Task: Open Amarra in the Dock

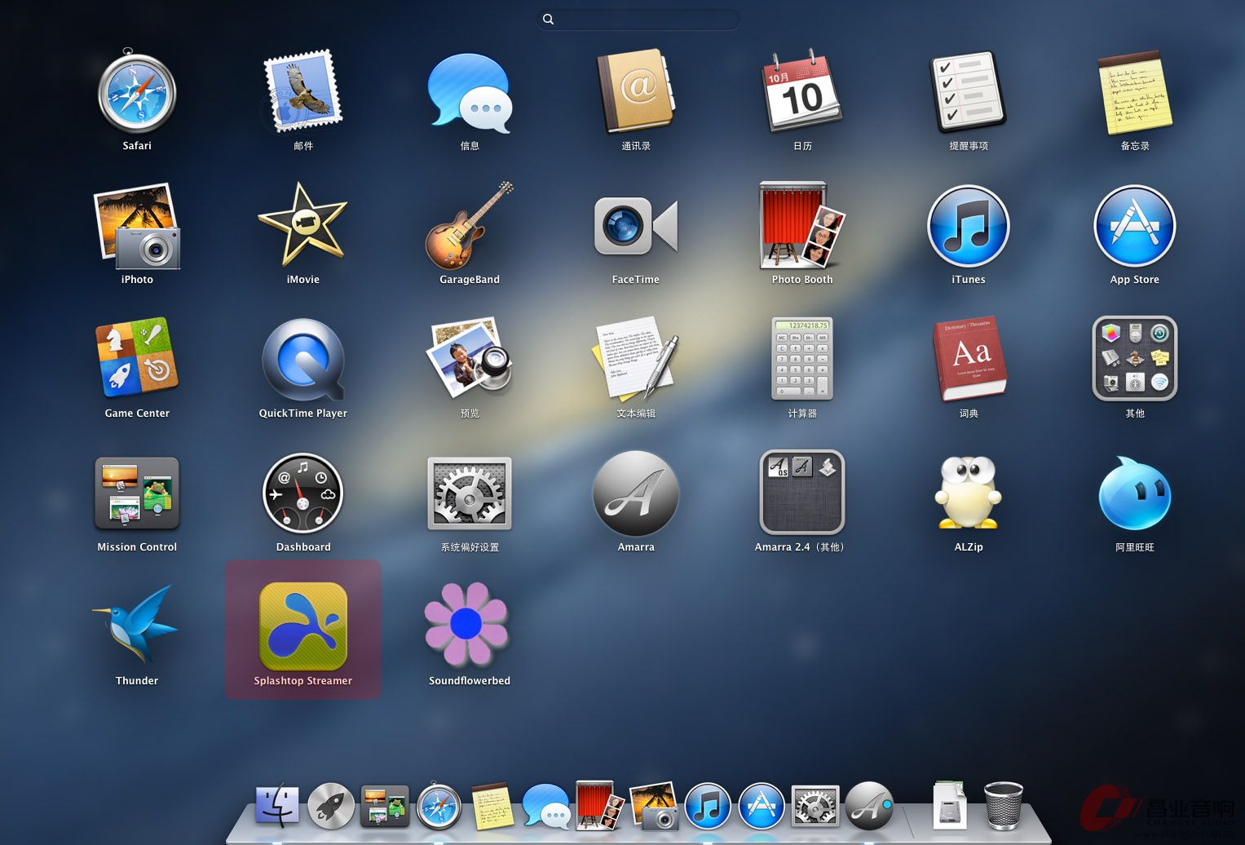Action: pyautogui.click(x=869, y=806)
